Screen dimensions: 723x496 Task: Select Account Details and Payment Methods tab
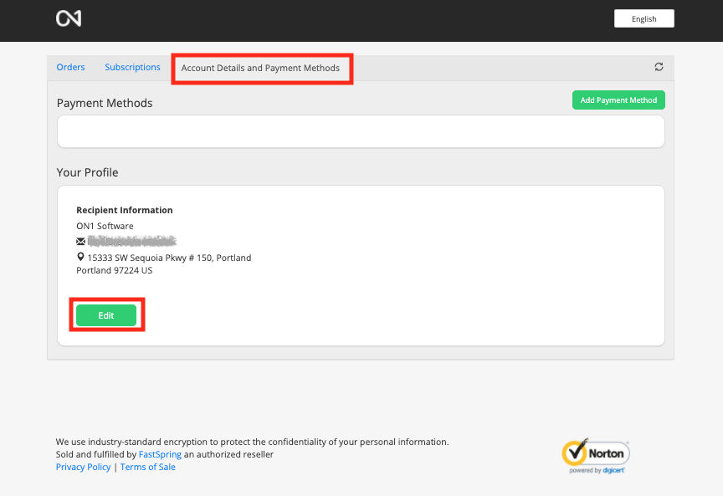(260, 68)
